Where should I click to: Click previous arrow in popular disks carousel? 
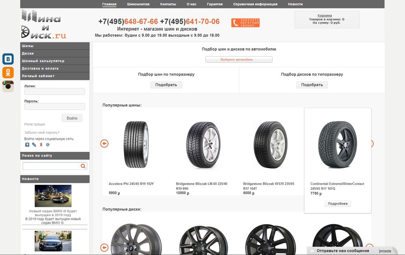pyautogui.click(x=104, y=248)
